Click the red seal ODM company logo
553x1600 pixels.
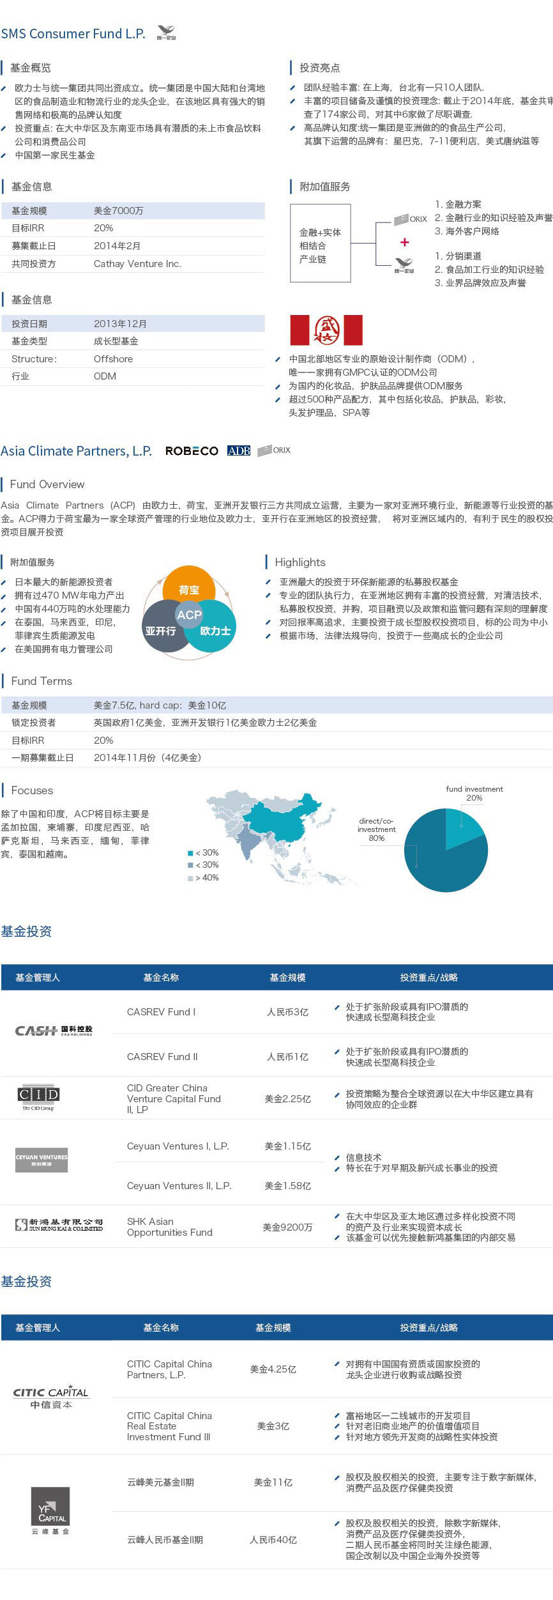326,330
